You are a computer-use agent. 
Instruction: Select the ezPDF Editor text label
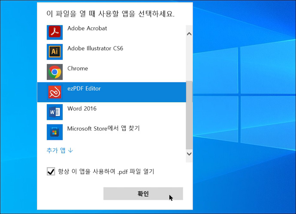84,88
